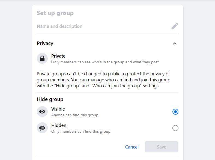The height and width of the screenshot is (160, 215).
Task: Click 'Only members can find this group' text
Action: (x=81, y=131)
